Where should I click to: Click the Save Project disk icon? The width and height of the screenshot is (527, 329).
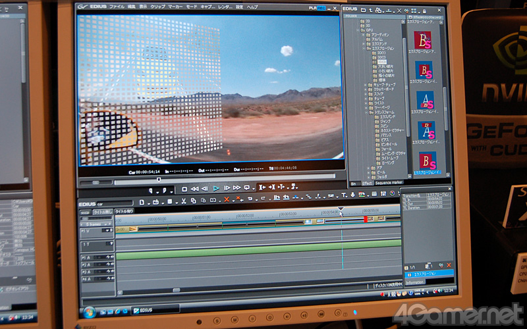click(170, 201)
